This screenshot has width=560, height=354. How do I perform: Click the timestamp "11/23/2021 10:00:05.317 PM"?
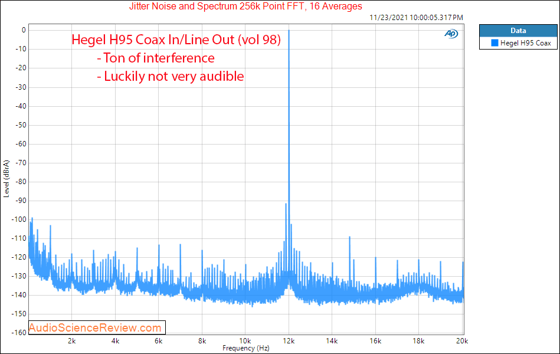pyautogui.click(x=416, y=18)
